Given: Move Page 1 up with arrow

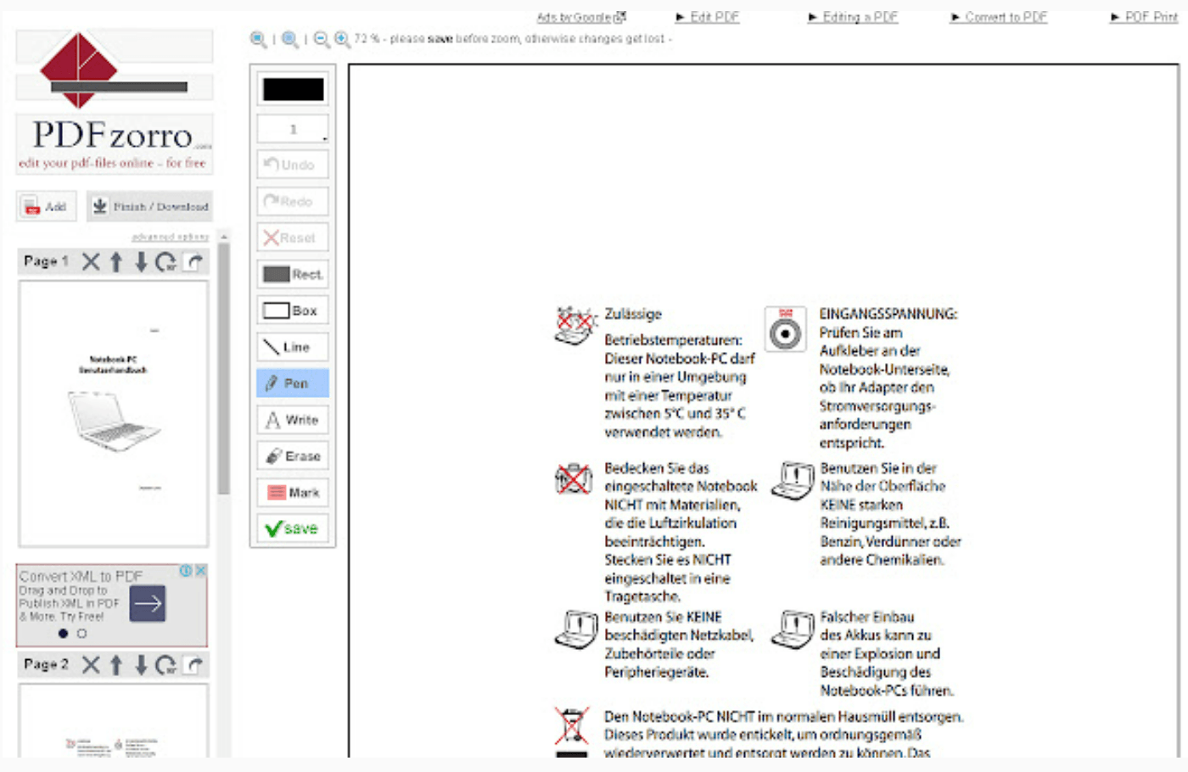Looking at the screenshot, I should click(x=116, y=261).
